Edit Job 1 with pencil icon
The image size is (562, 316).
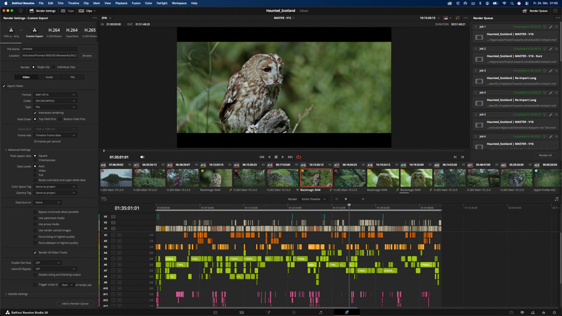pyautogui.click(x=550, y=27)
